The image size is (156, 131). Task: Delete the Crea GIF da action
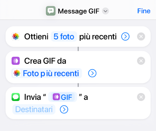[x=141, y=61]
